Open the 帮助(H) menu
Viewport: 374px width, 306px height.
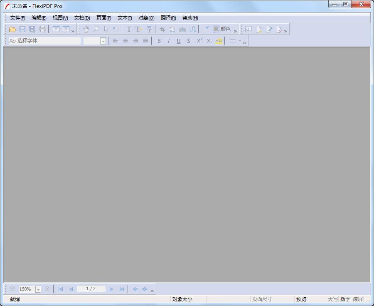click(190, 18)
